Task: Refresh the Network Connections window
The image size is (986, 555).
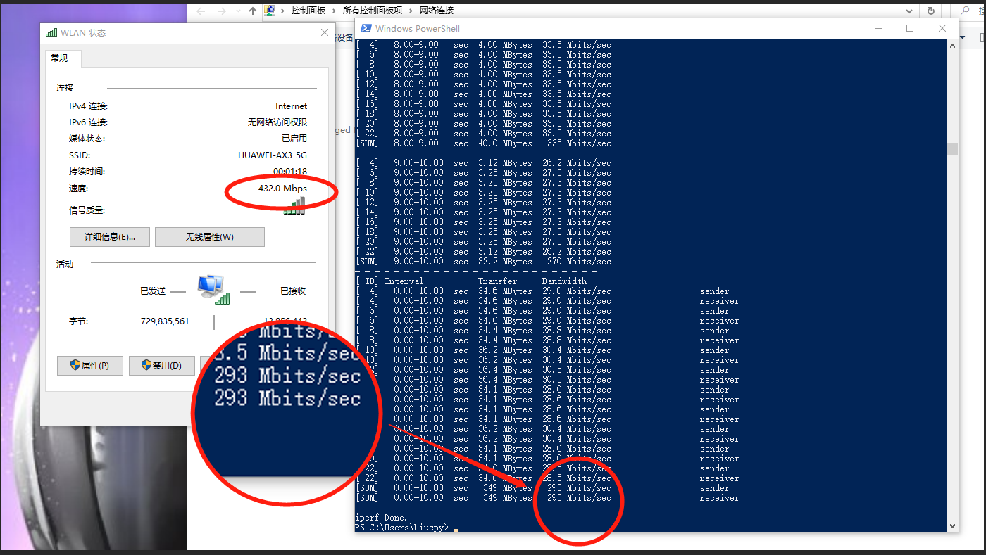Action: click(931, 11)
